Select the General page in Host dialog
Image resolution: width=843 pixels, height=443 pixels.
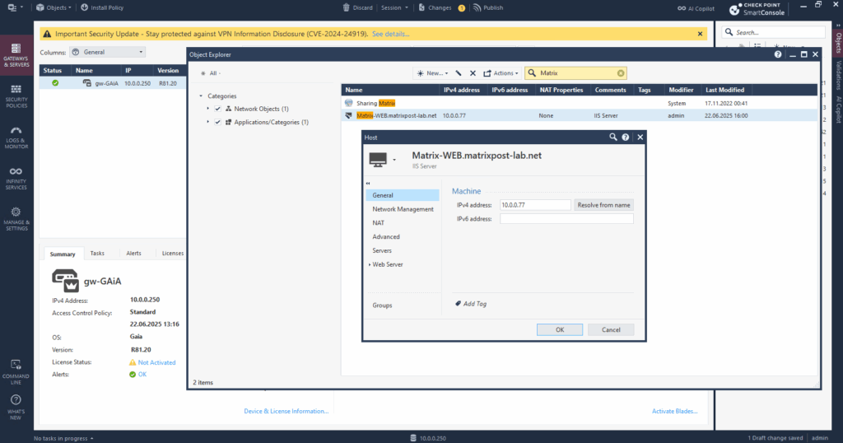point(403,195)
